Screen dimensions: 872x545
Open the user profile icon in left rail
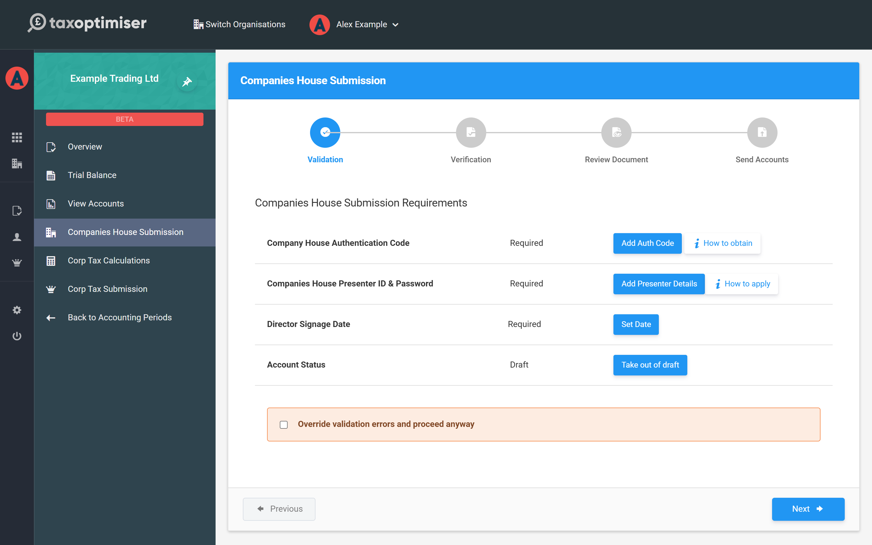17,237
